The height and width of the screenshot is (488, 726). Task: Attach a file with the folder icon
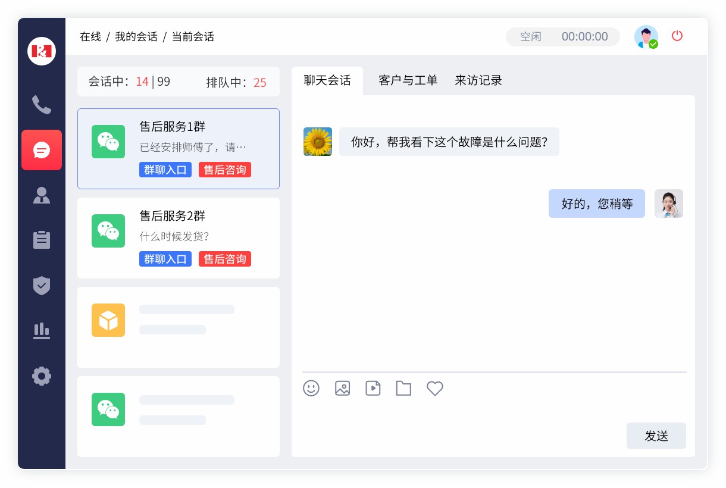[403, 388]
